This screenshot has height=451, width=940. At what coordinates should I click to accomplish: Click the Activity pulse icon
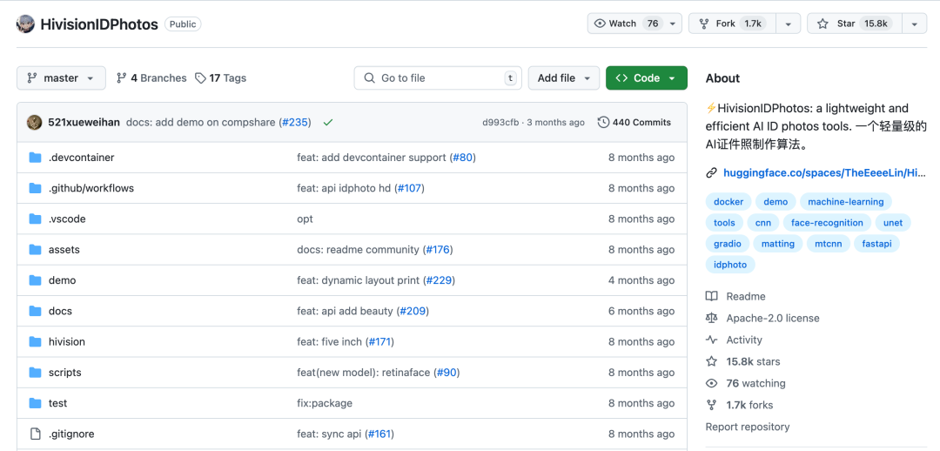coord(712,340)
